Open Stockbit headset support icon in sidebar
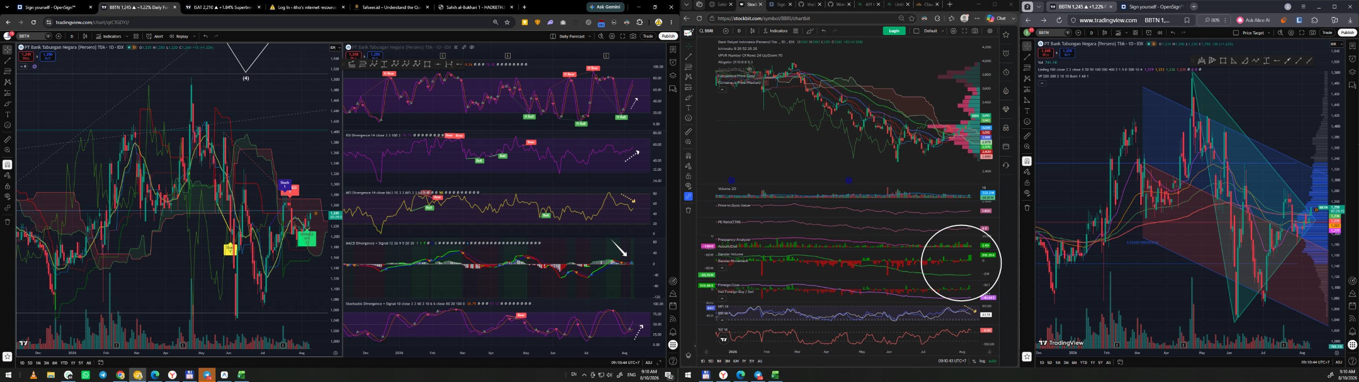1359x382 pixels. point(1005,165)
